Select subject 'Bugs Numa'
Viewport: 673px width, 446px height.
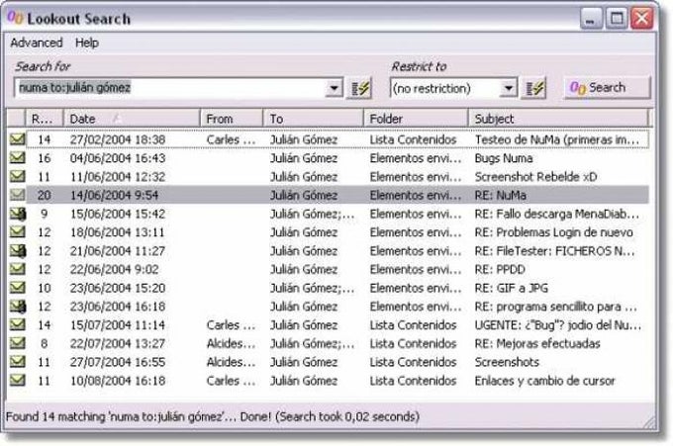click(504, 158)
